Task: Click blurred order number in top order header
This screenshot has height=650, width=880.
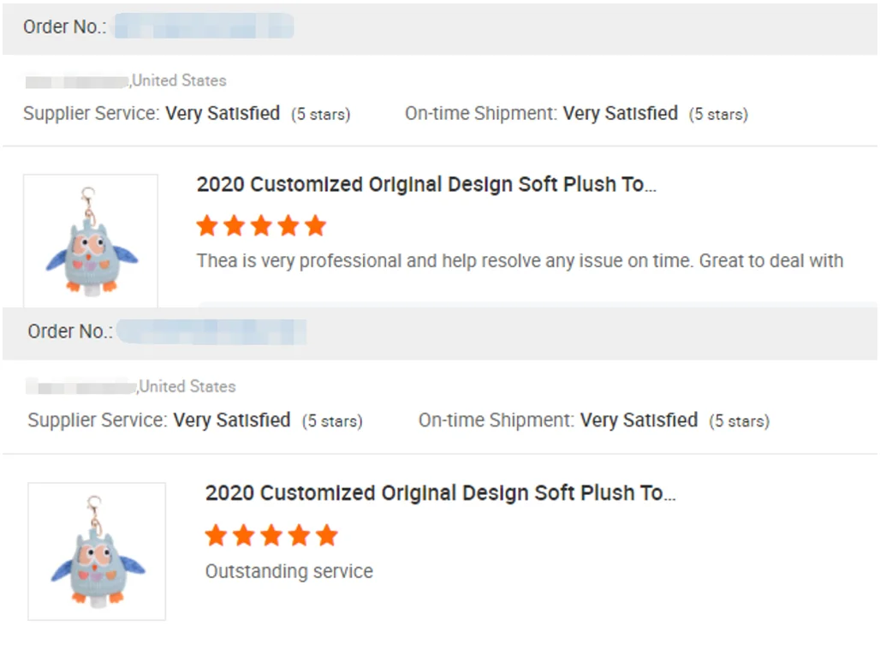Action: [204, 27]
